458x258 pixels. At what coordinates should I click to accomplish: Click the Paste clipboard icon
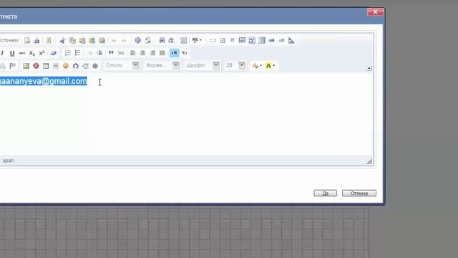point(82,40)
